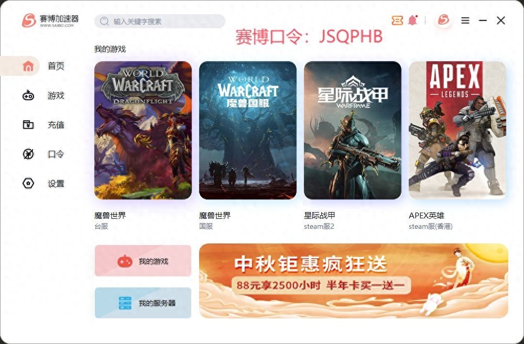This screenshot has width=524, height=344.
Task: Focus the keyword search input field
Action: pyautogui.click(x=160, y=21)
